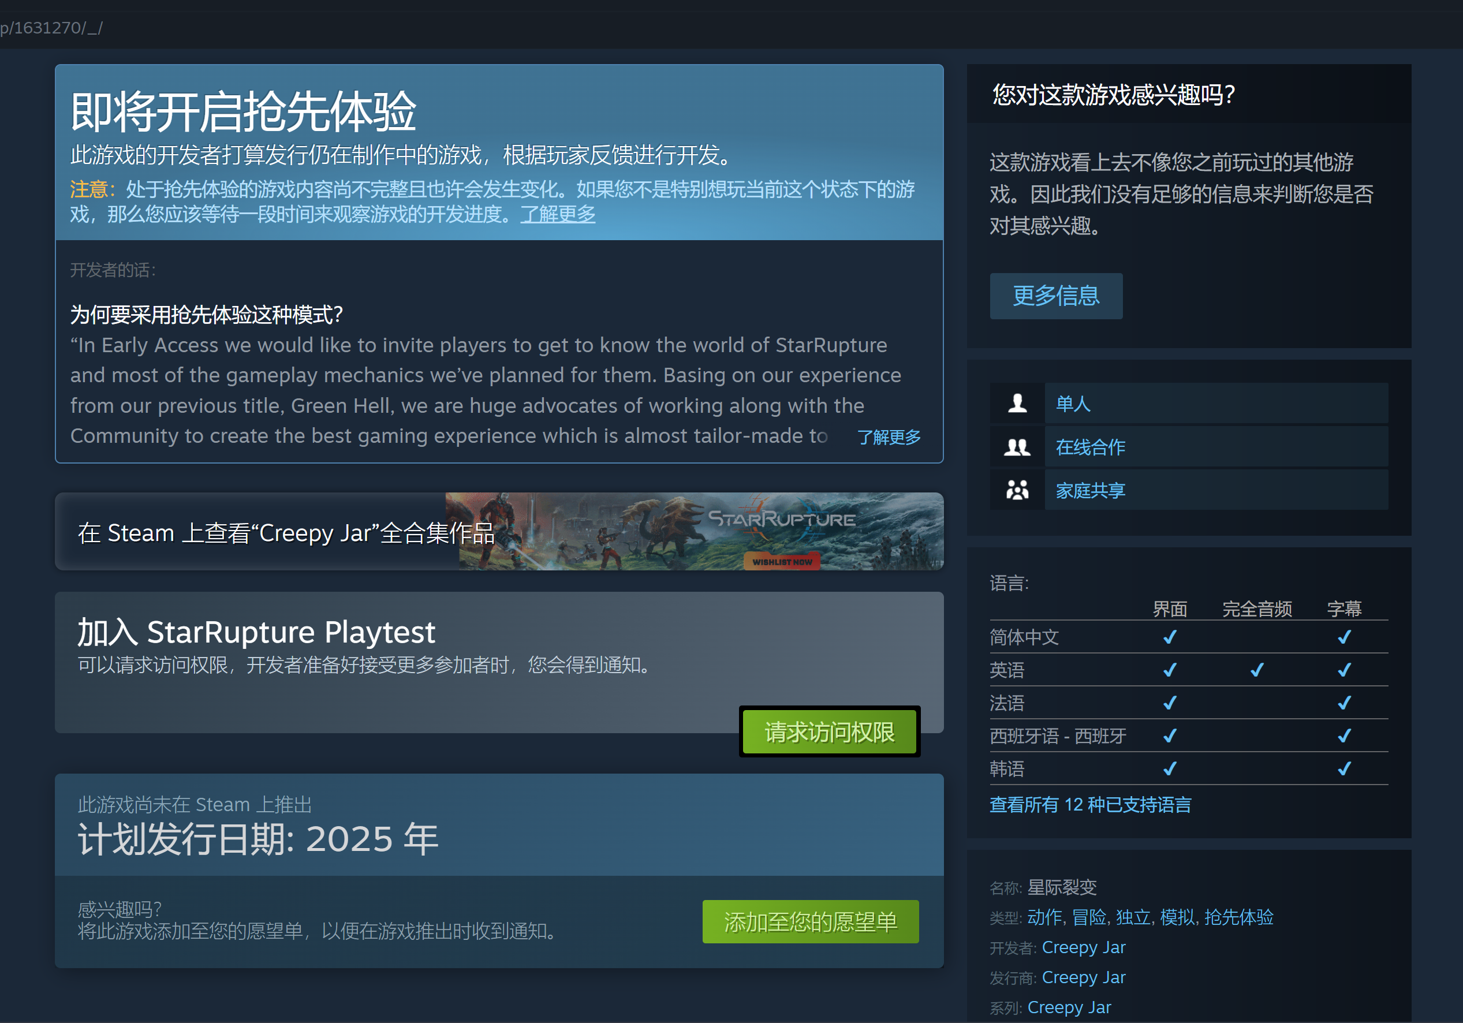The height and width of the screenshot is (1023, 1463).
Task: Expand developer quote via 了解更多
Action: tap(889, 437)
